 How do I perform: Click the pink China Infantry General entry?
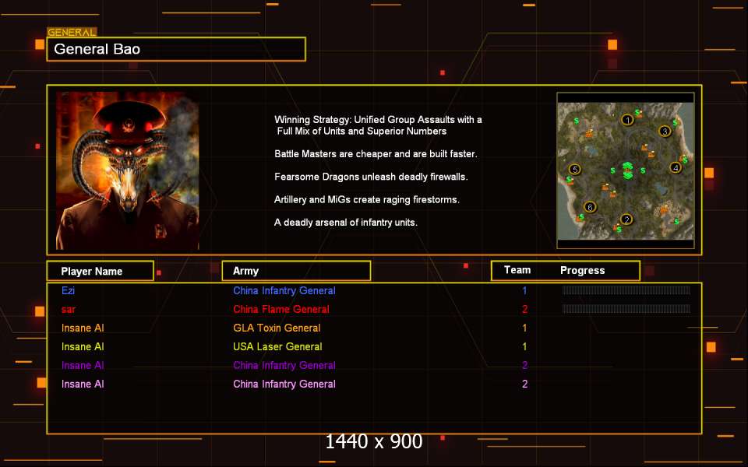tap(284, 384)
